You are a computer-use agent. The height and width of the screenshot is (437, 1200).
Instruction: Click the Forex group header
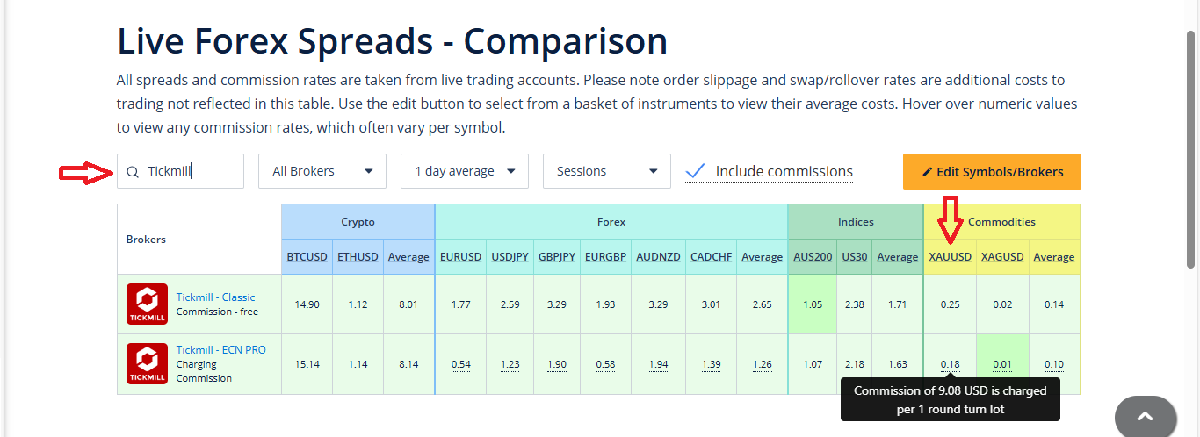[611, 222]
